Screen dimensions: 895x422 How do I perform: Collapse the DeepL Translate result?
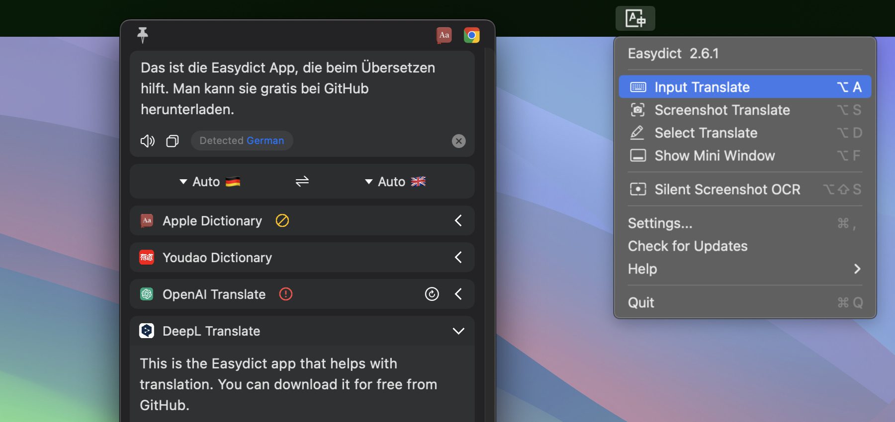point(458,331)
